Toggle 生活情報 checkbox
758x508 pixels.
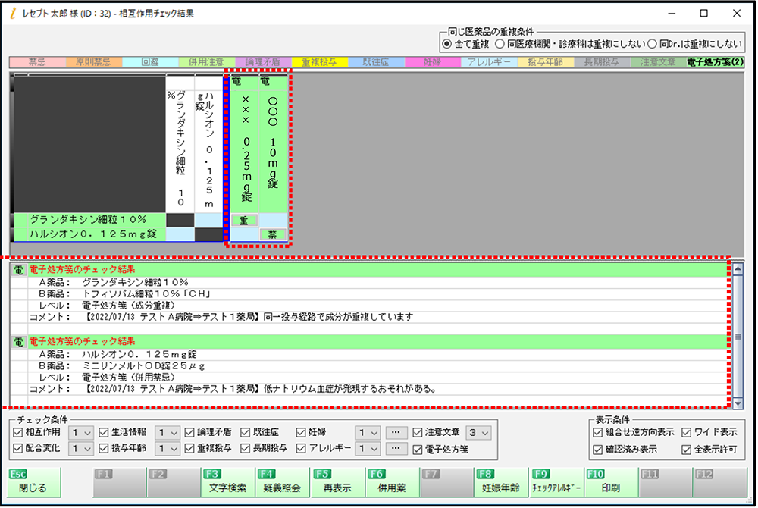pyautogui.click(x=103, y=432)
